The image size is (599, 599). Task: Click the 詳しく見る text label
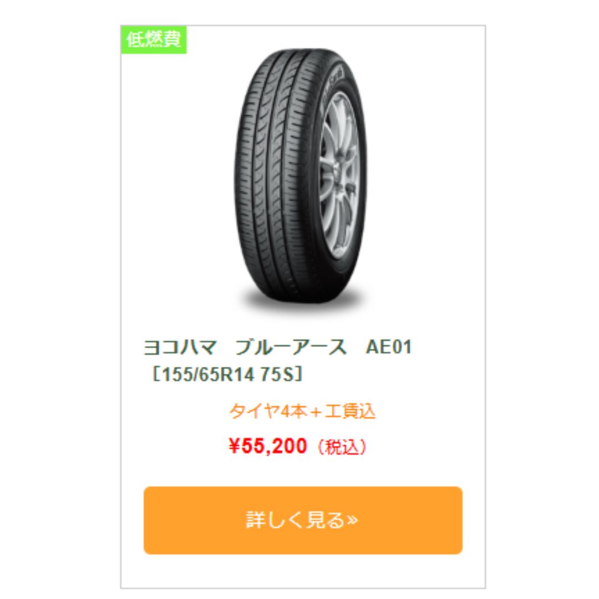295,520
